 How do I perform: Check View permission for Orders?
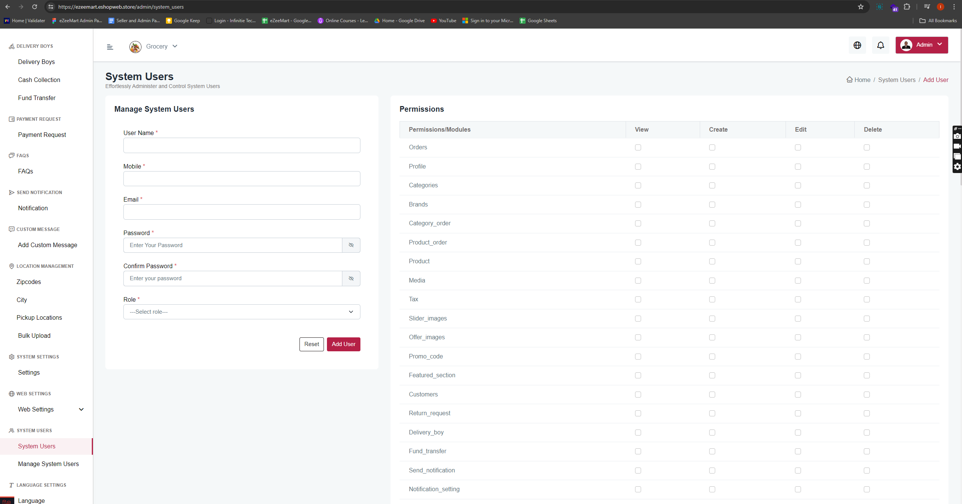638,147
